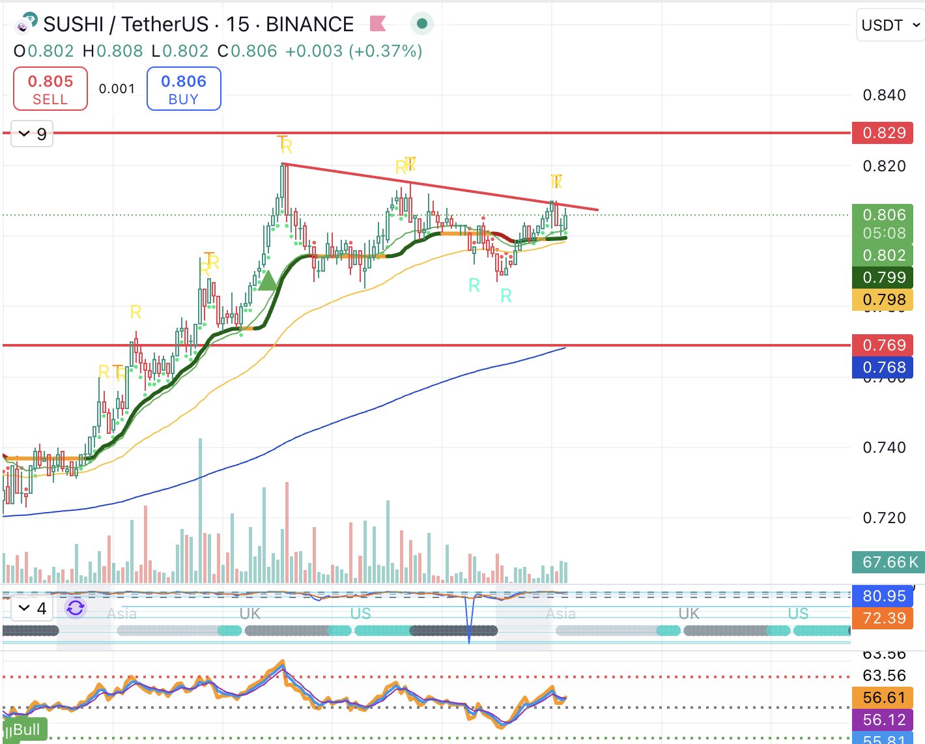Click the lower red horizontal line at 0.769

pyautogui.click(x=427, y=345)
